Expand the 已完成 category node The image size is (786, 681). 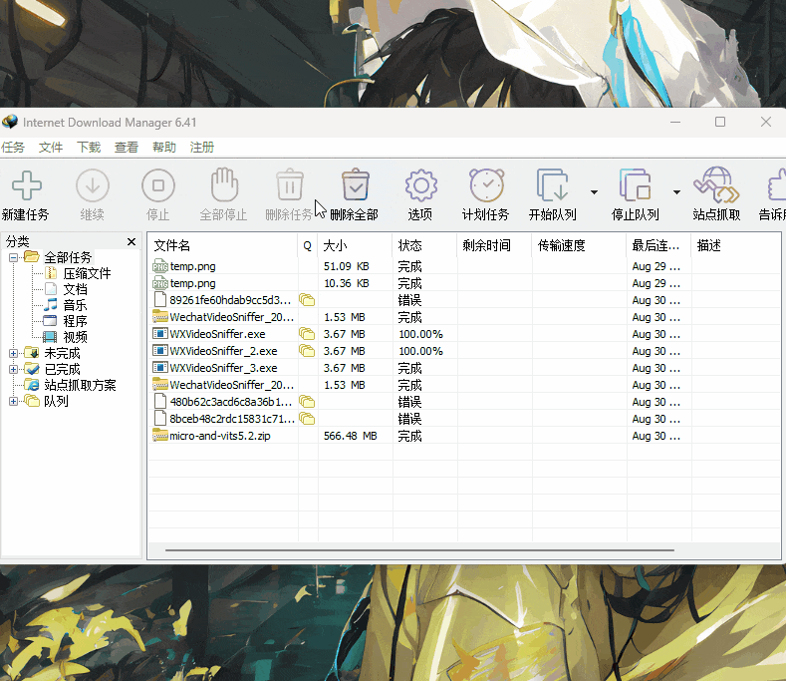point(13,369)
